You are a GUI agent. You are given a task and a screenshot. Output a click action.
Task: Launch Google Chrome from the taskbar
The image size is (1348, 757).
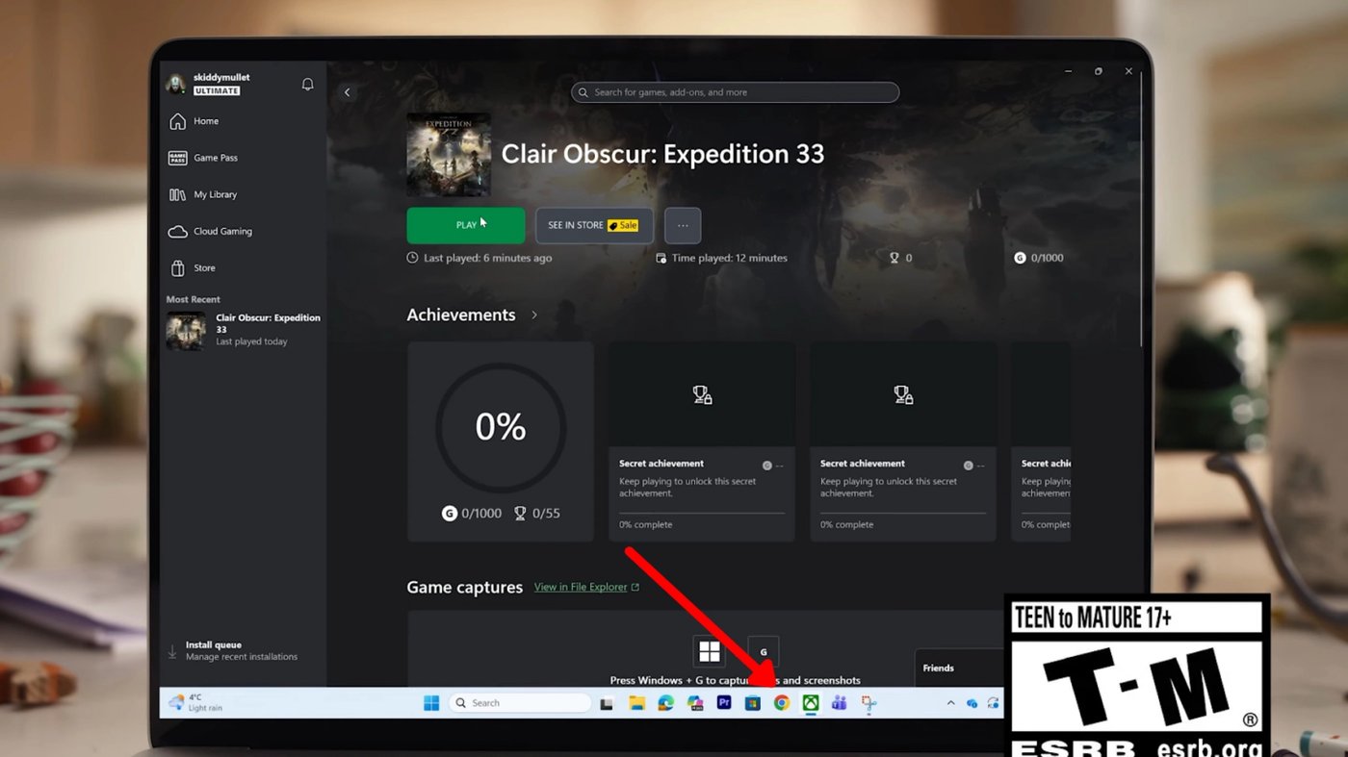click(x=781, y=702)
